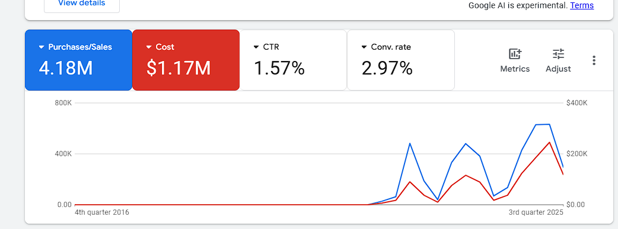Expand the Cost metric dropdown arrow
The height and width of the screenshot is (229, 618).
149,47
